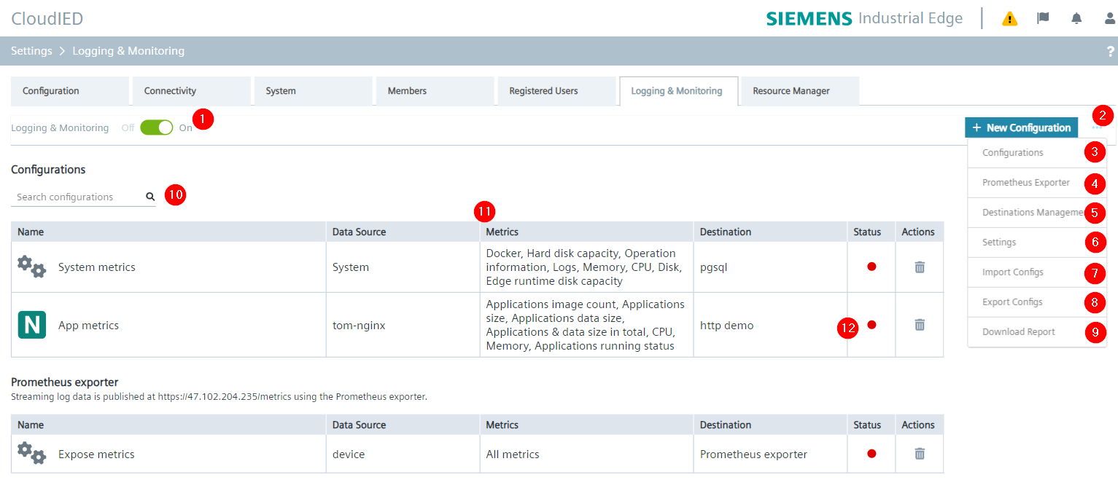Click the search magnifier icon
This screenshot has width=1118, height=496.
150,197
